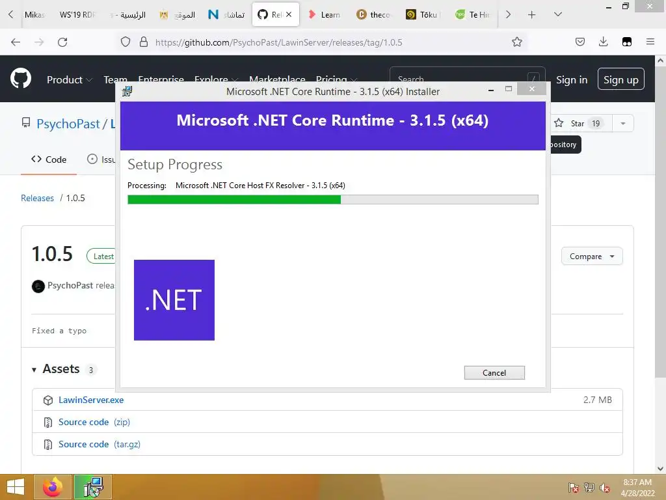
Task: Click the padlock site information icon
Action: tap(144, 42)
